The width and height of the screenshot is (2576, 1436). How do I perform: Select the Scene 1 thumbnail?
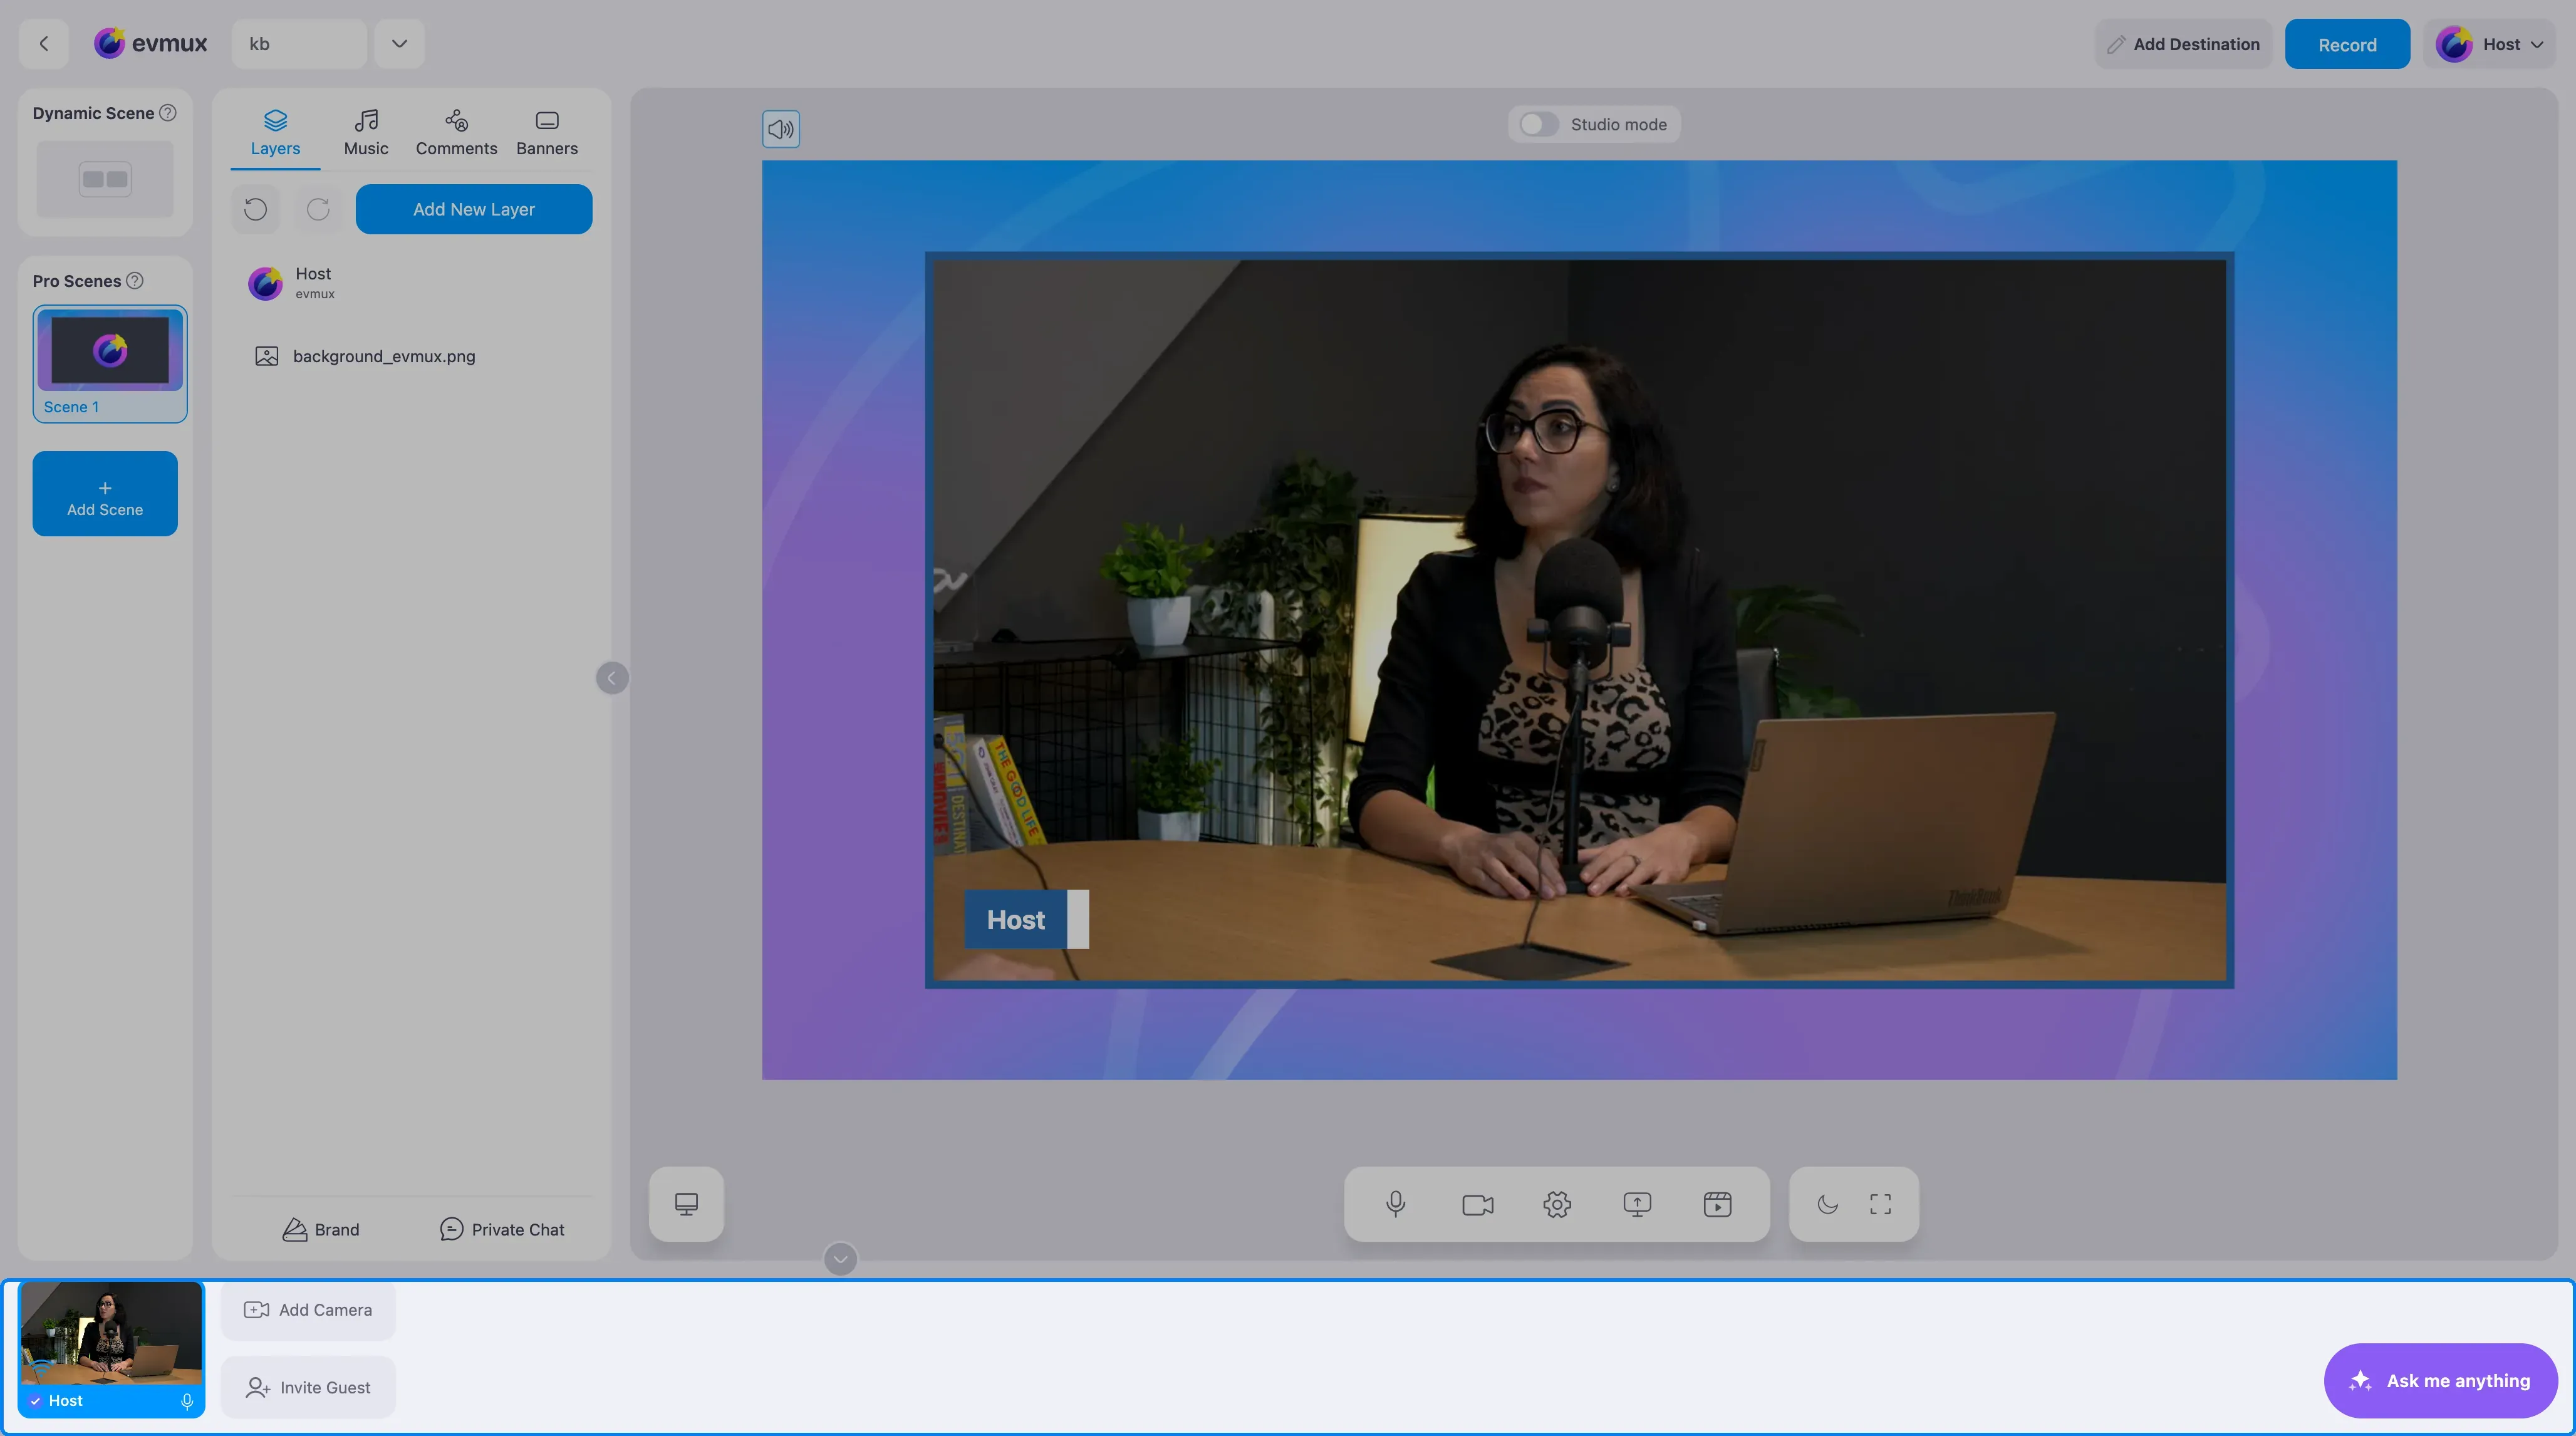(x=110, y=364)
